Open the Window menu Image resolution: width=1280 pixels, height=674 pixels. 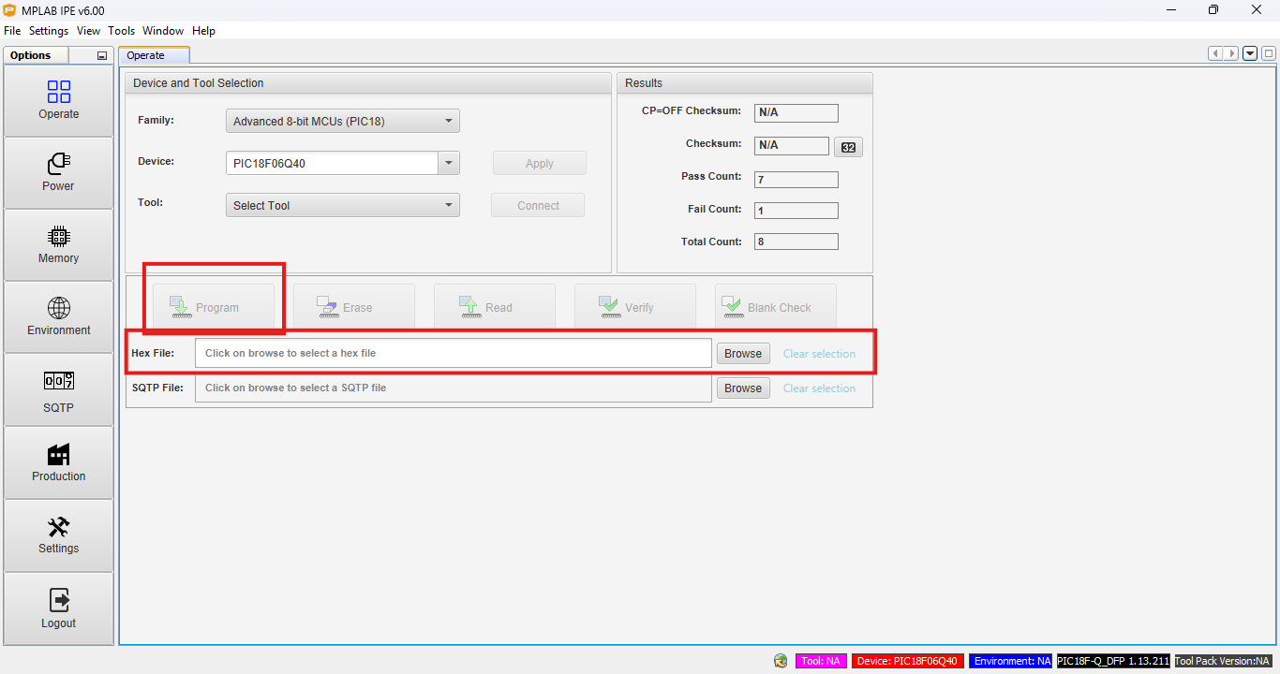[x=163, y=31]
